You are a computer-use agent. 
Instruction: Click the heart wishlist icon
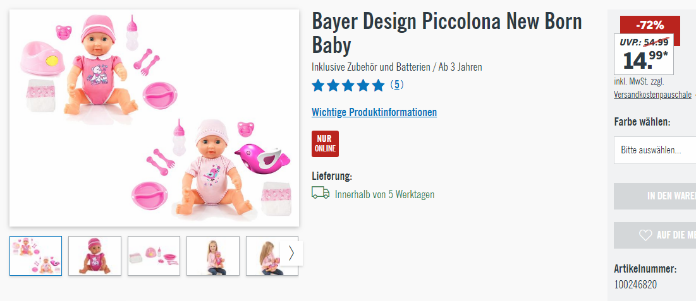point(645,235)
